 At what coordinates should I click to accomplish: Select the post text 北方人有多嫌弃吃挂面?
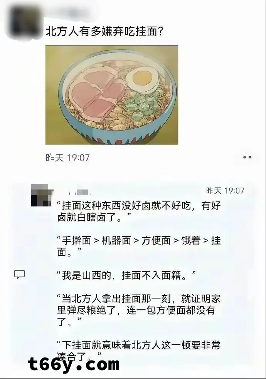coord(104,32)
